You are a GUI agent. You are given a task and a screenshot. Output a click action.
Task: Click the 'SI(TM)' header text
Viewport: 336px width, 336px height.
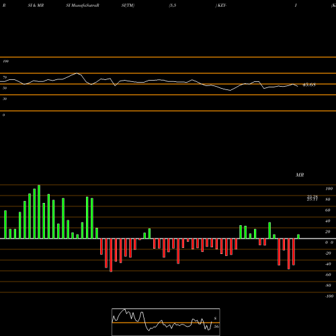coord(128,5)
